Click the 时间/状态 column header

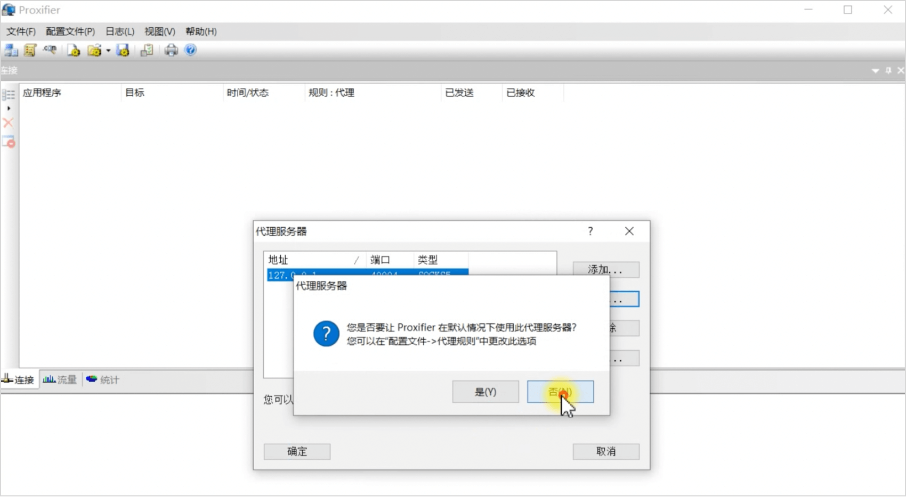(264, 93)
